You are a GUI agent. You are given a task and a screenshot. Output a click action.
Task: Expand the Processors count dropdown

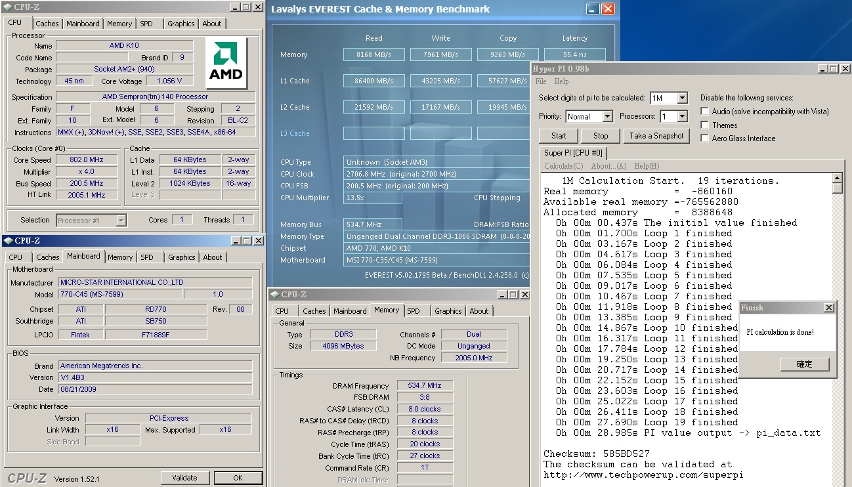(682, 116)
